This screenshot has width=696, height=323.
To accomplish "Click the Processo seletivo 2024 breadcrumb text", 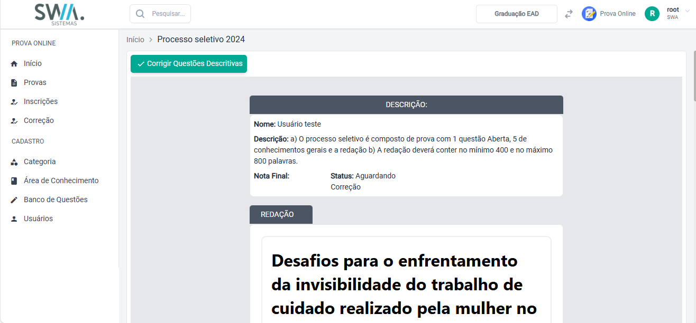I will click(201, 40).
